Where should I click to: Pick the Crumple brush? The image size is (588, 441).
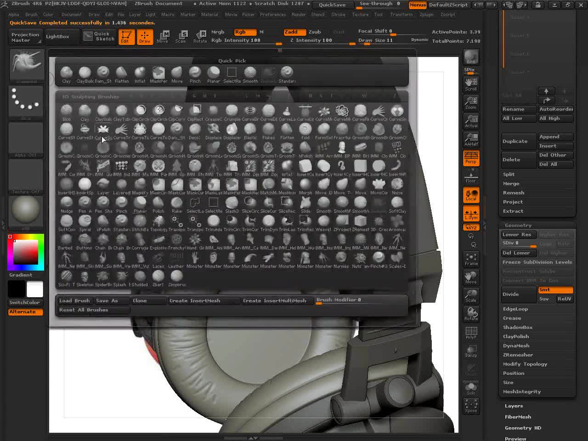[x=232, y=113]
